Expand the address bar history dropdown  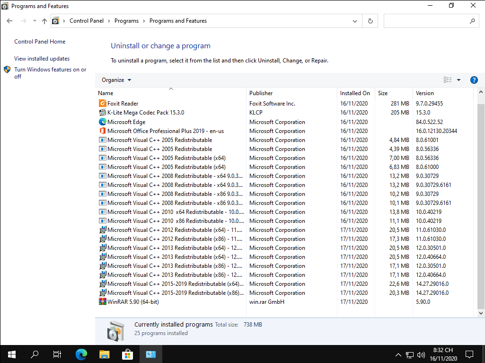pos(355,21)
